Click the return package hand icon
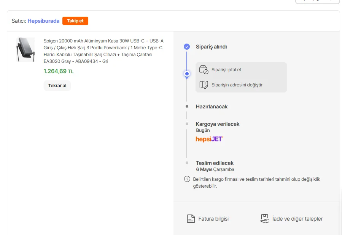The height and width of the screenshot is (235, 342). 265,219
